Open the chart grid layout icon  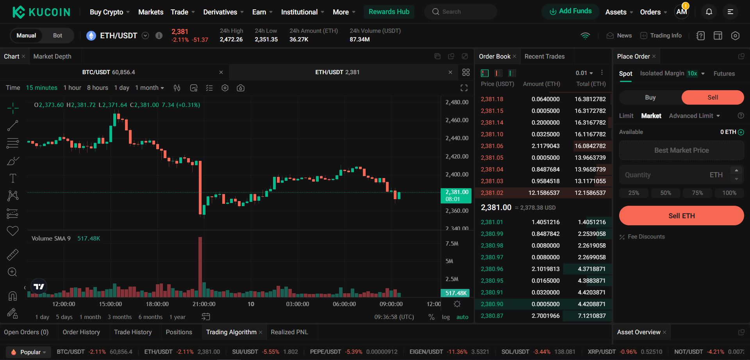[466, 72]
